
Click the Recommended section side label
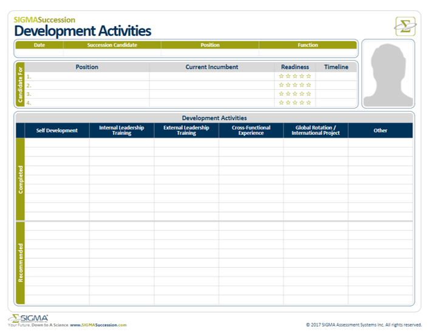(x=20, y=263)
